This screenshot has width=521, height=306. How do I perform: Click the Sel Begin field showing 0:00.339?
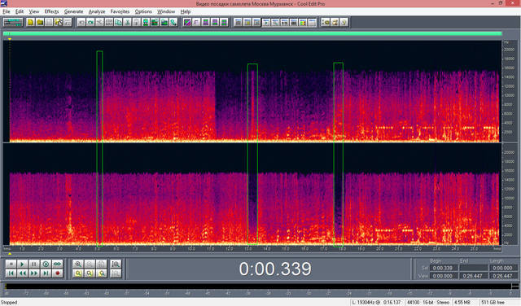[x=443, y=268]
